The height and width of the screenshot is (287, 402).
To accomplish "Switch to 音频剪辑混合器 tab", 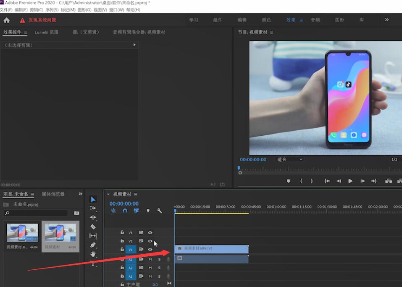I will pyautogui.click(x=139, y=32).
